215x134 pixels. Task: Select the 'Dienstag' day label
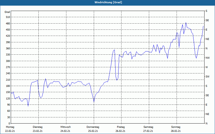coord(38,127)
